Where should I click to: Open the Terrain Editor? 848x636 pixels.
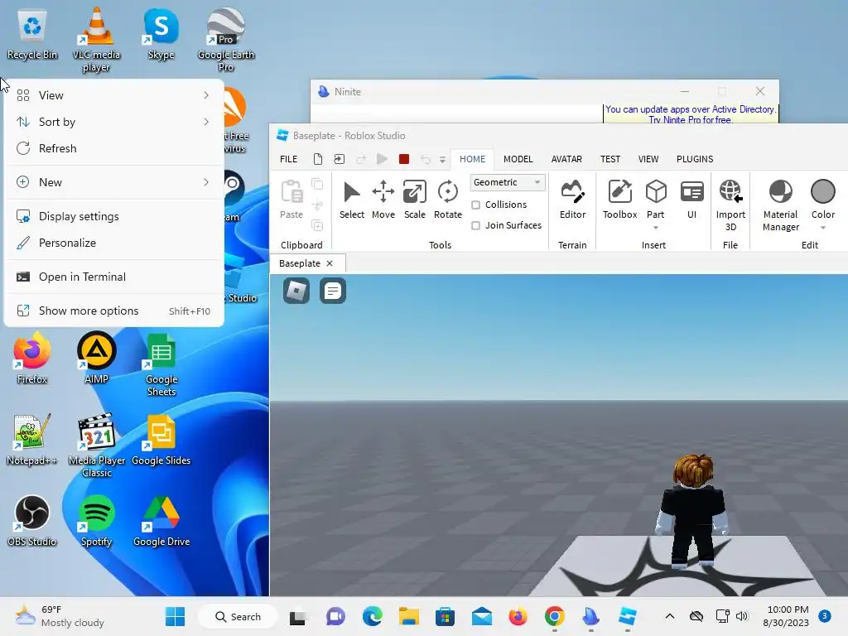(572, 200)
